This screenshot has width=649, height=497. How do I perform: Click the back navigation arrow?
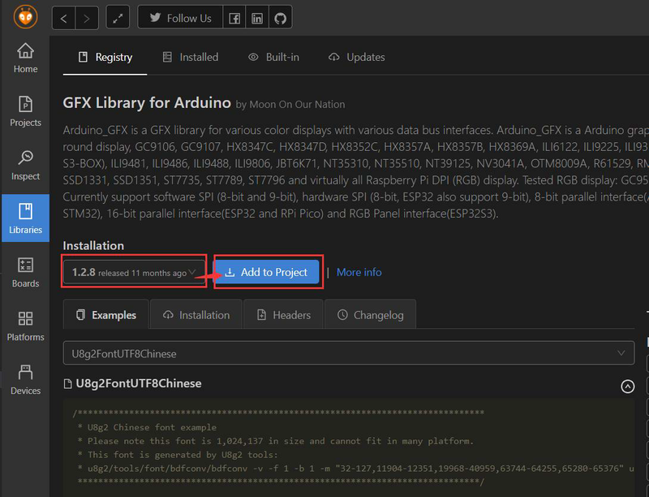(x=65, y=18)
